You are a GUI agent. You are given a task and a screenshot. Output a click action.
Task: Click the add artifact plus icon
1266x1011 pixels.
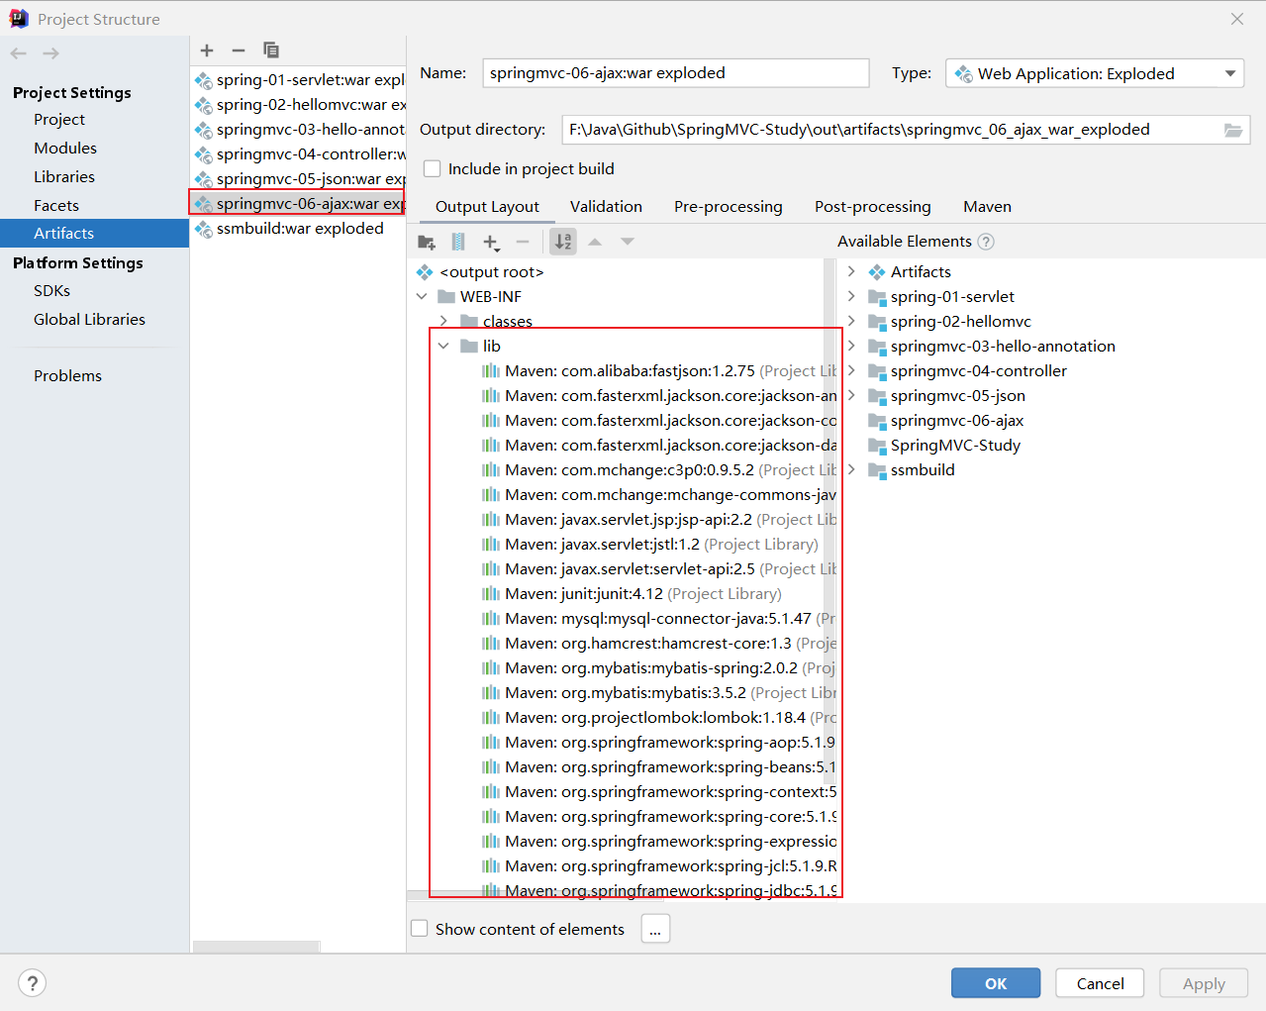click(x=207, y=51)
